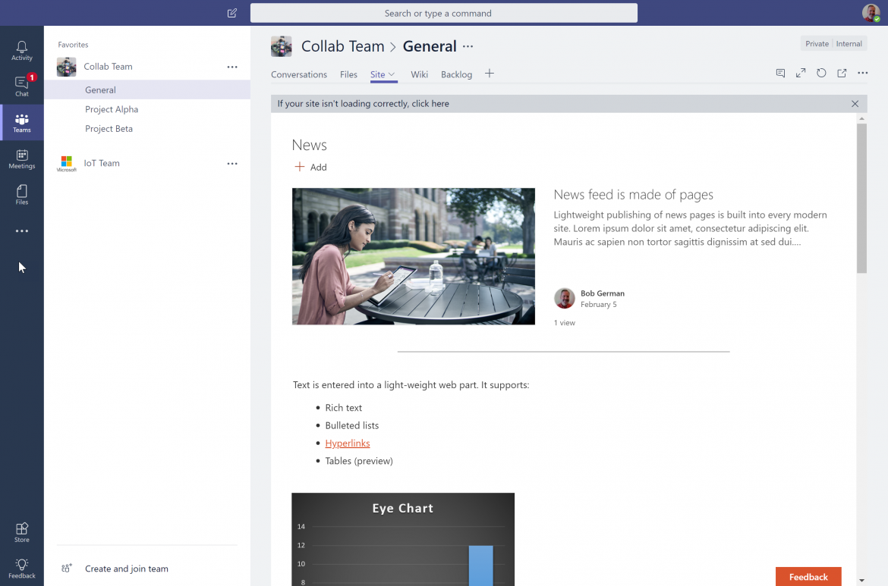Viewport: 888px width, 586px height.
Task: Click the orange Feedback button
Action: pos(808,577)
